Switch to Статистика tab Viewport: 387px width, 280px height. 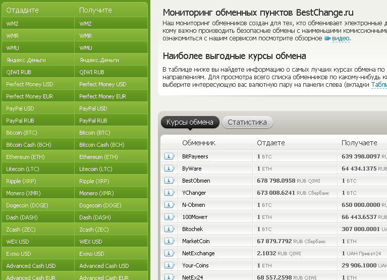[x=247, y=122]
